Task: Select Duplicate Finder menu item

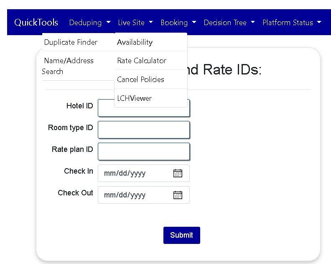Action: (x=71, y=42)
